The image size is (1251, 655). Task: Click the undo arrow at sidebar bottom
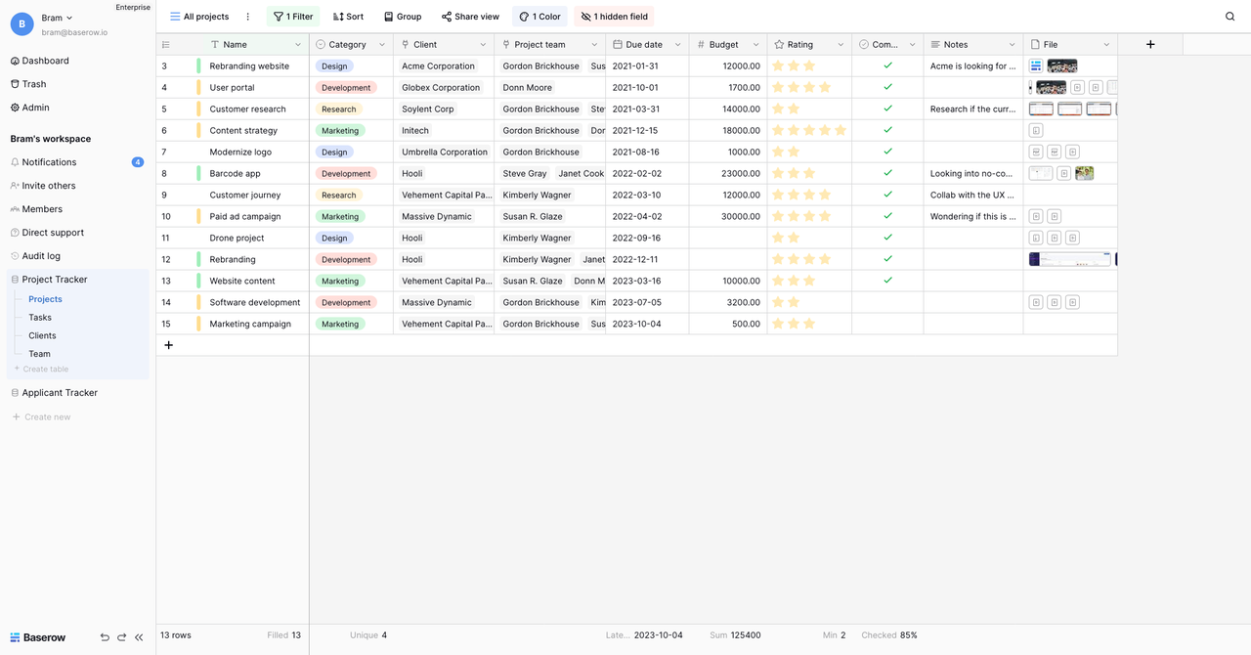105,637
